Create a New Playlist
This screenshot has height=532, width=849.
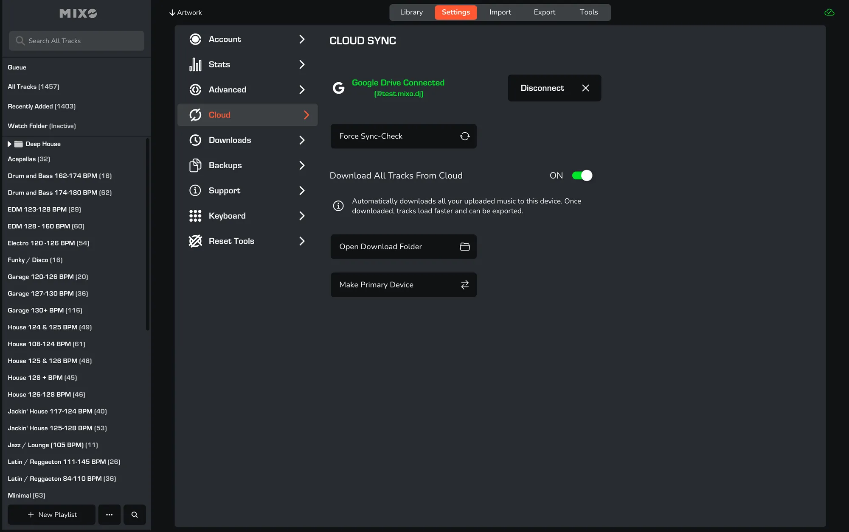click(x=52, y=515)
